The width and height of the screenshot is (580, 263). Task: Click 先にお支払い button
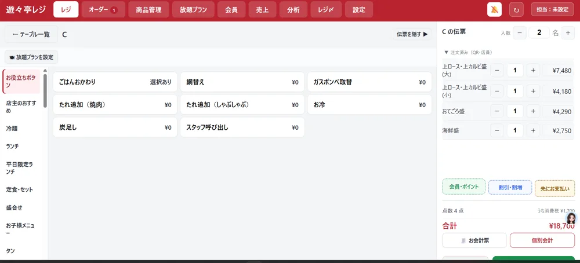pyautogui.click(x=555, y=188)
